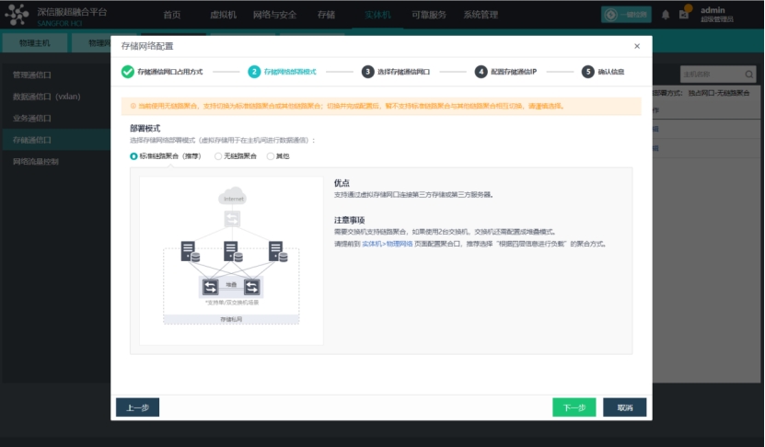Click step 4 circle for configuring storage IP
The height and width of the screenshot is (447, 765).
481,72
